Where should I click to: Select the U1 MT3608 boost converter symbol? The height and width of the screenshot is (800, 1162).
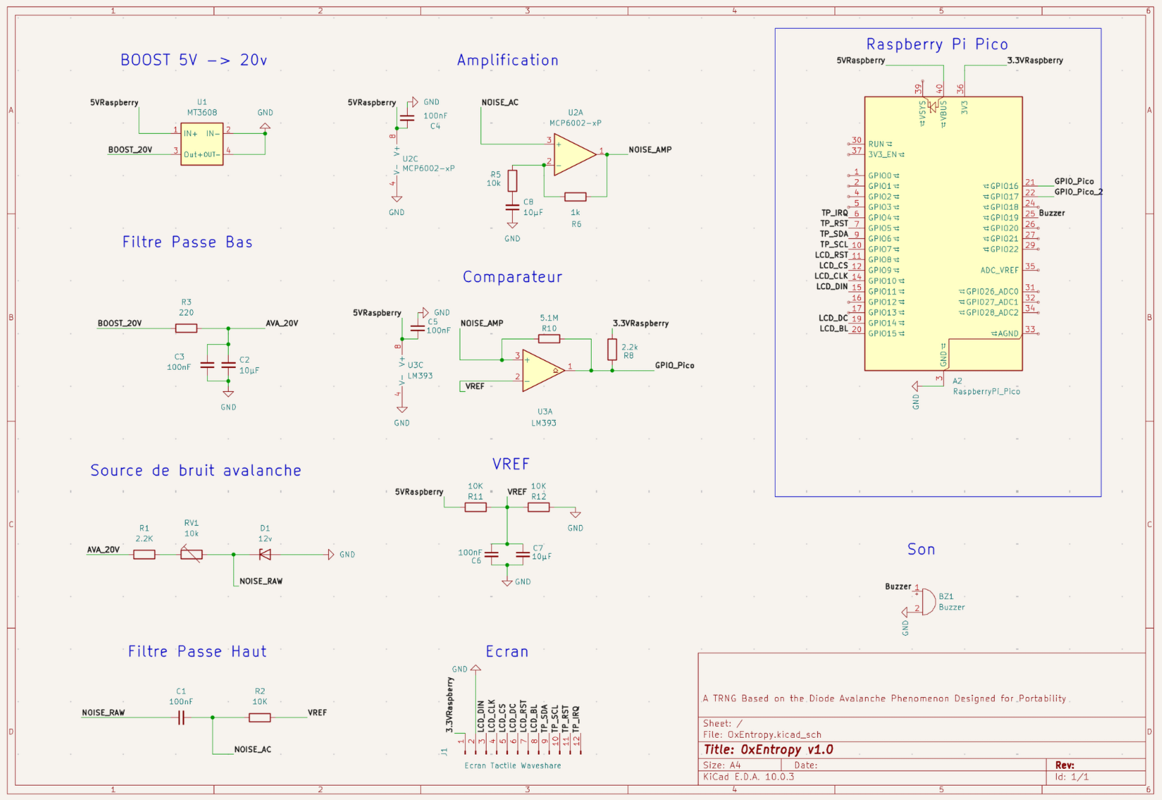point(202,144)
